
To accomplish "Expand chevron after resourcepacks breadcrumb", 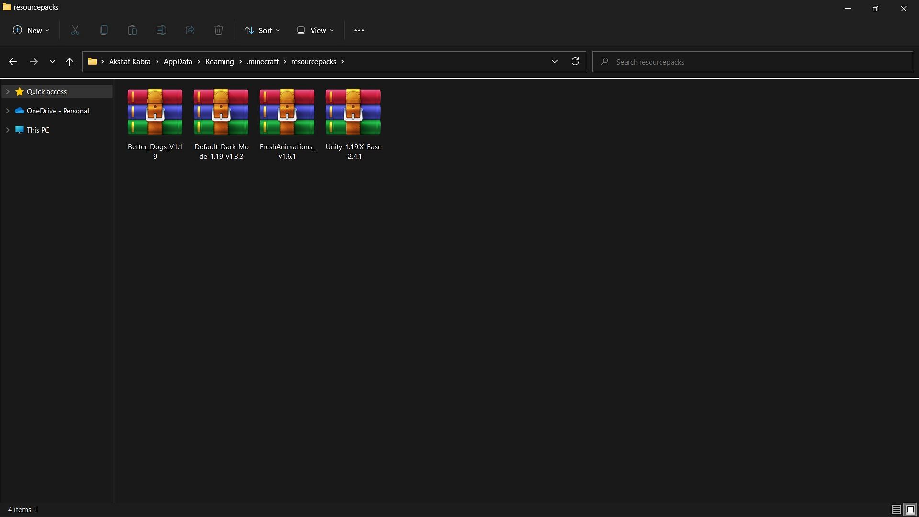I will 343,62.
